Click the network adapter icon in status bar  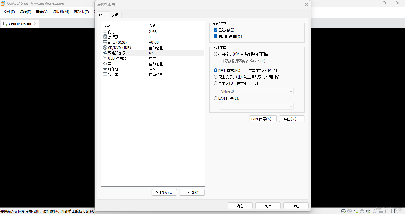pos(355,211)
